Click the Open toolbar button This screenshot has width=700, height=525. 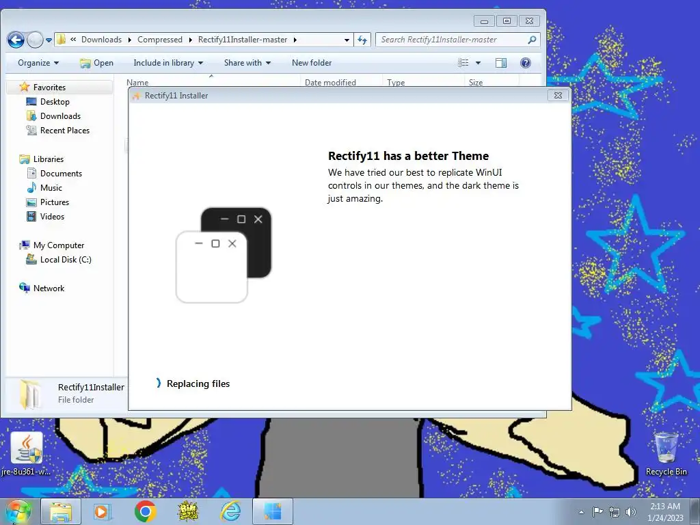[96, 63]
